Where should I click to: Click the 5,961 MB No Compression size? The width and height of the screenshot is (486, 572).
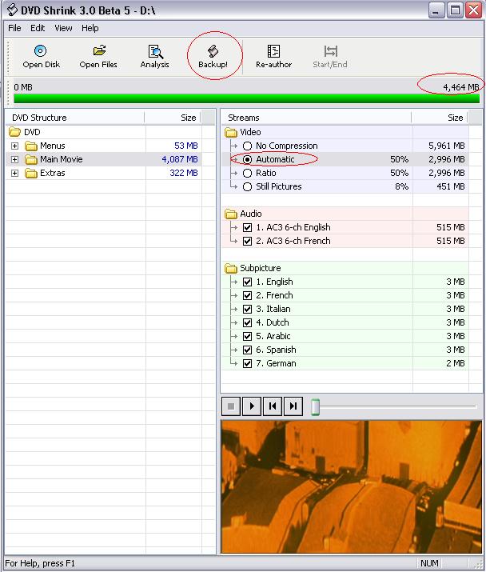tap(447, 146)
